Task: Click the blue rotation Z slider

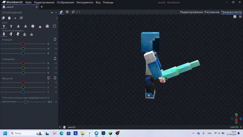Action: (23, 53)
